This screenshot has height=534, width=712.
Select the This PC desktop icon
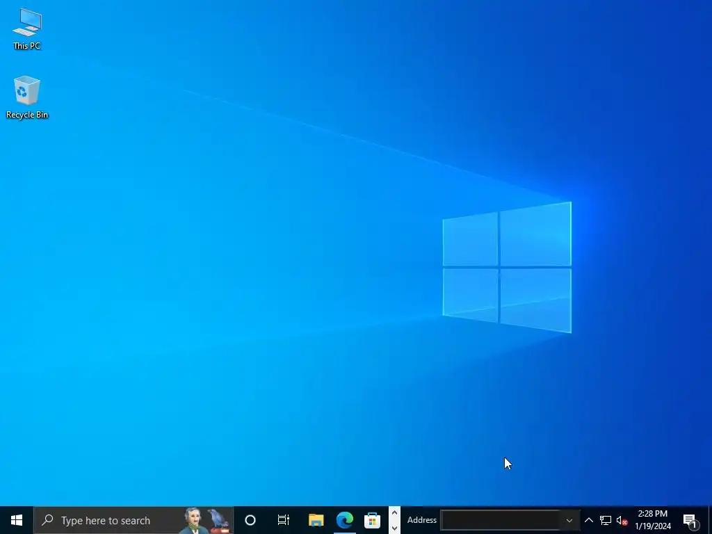(27, 29)
